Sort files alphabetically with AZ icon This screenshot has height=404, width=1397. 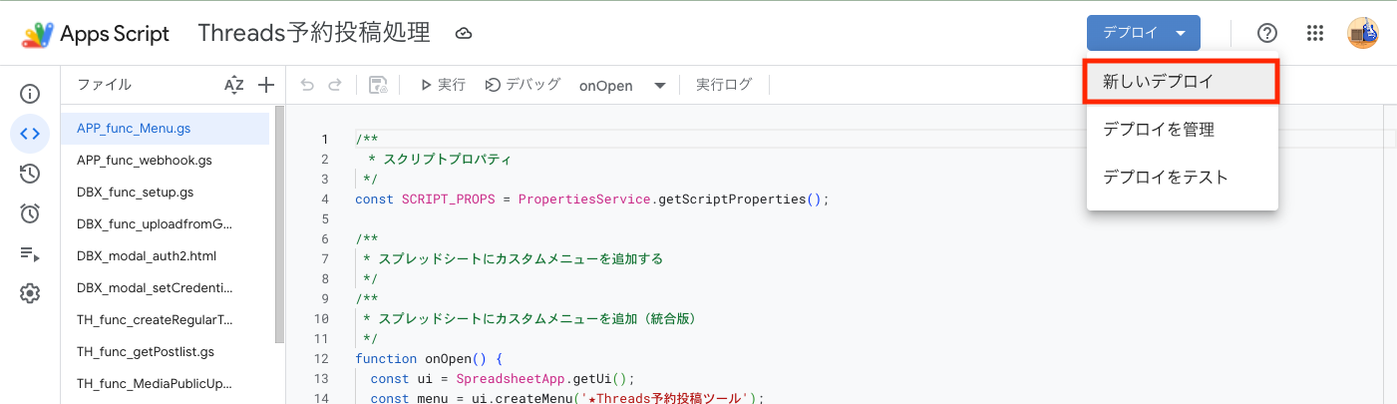234,86
